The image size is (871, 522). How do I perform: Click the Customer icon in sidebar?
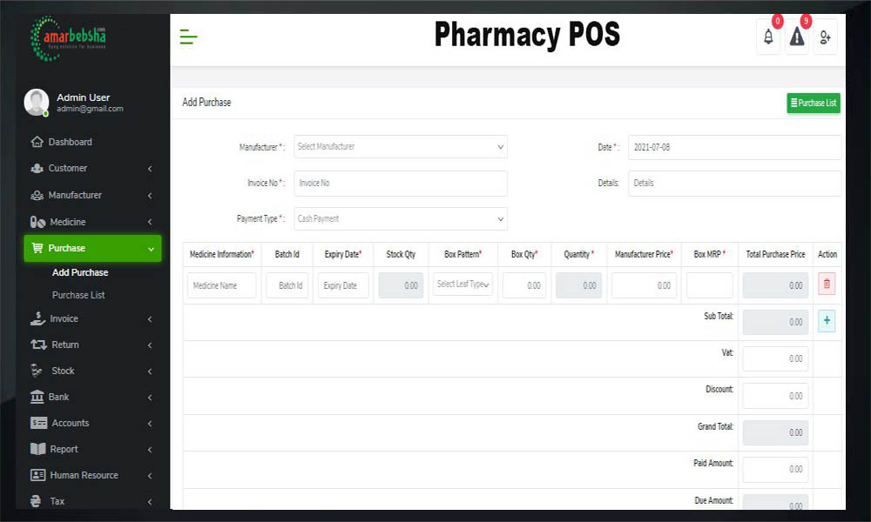pyautogui.click(x=37, y=168)
